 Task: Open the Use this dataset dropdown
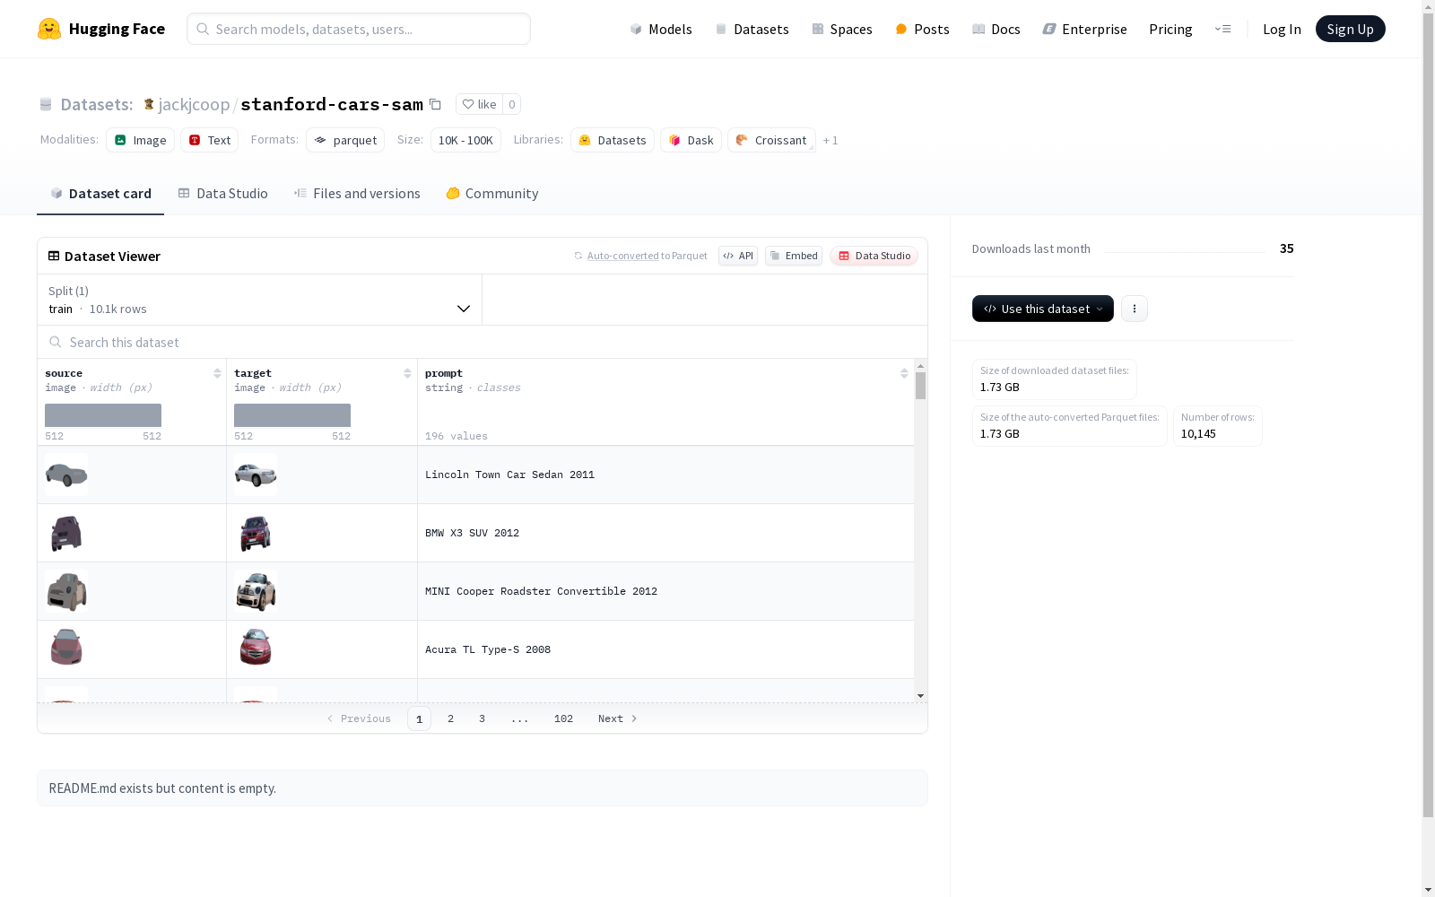click(x=1042, y=309)
